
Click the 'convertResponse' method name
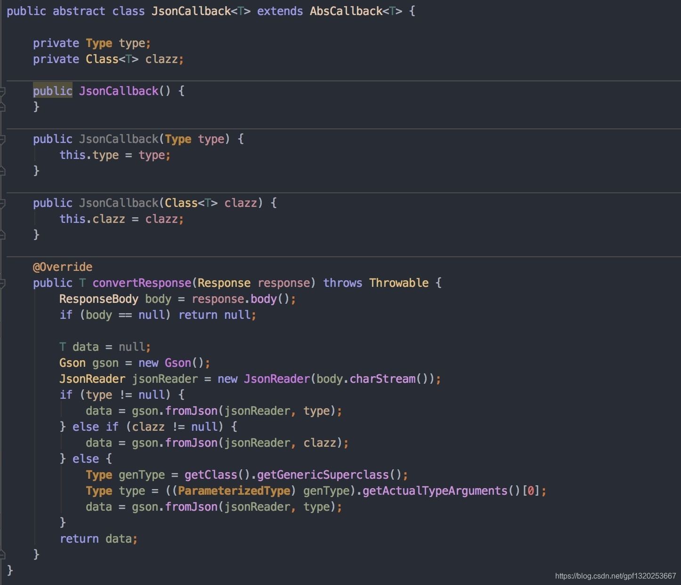coord(142,283)
